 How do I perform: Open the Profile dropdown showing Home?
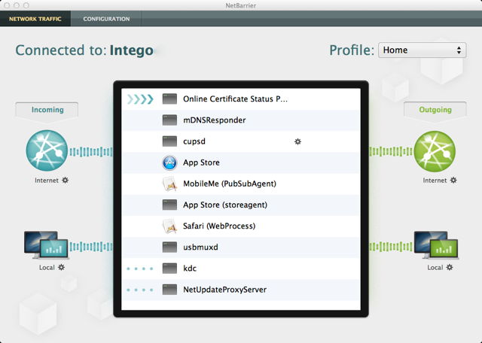(x=422, y=50)
